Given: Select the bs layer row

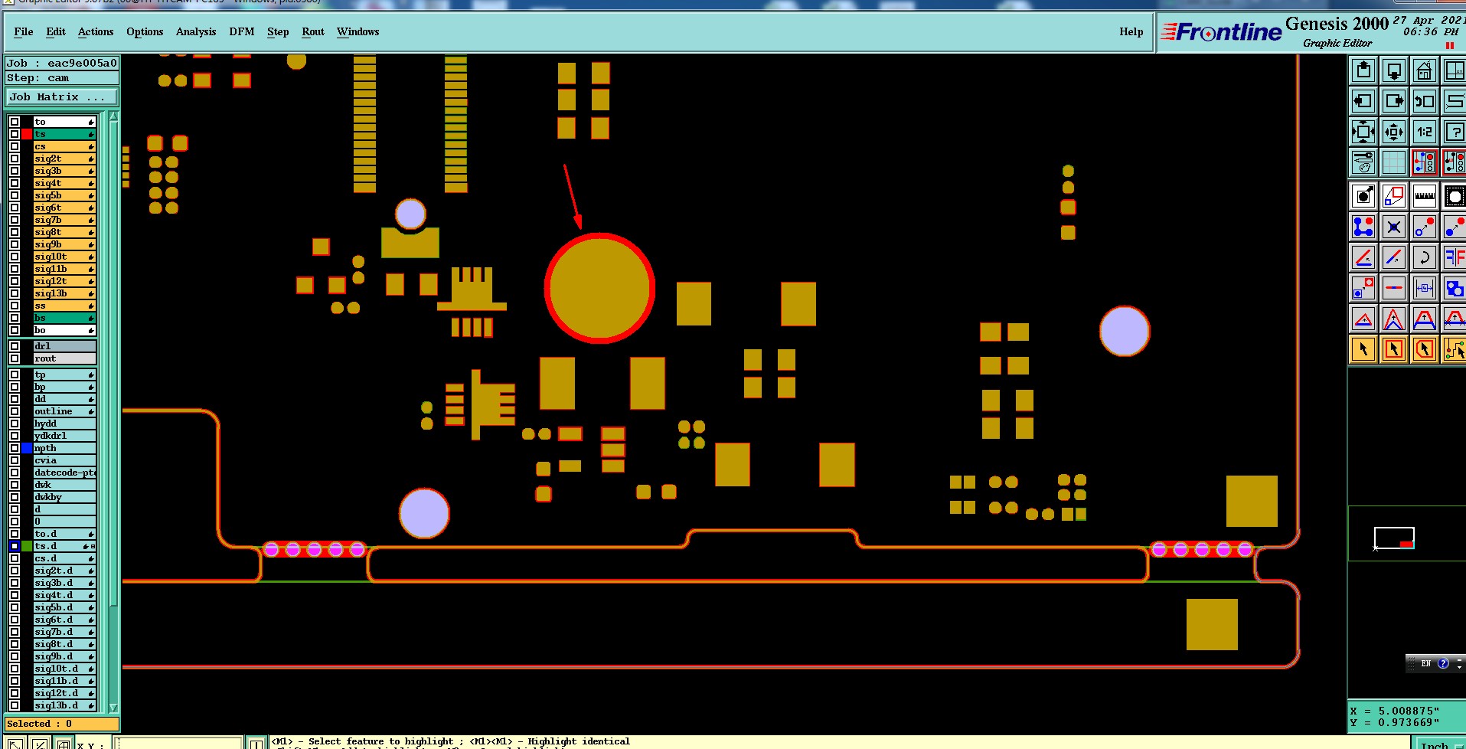Looking at the screenshot, I should tap(65, 318).
